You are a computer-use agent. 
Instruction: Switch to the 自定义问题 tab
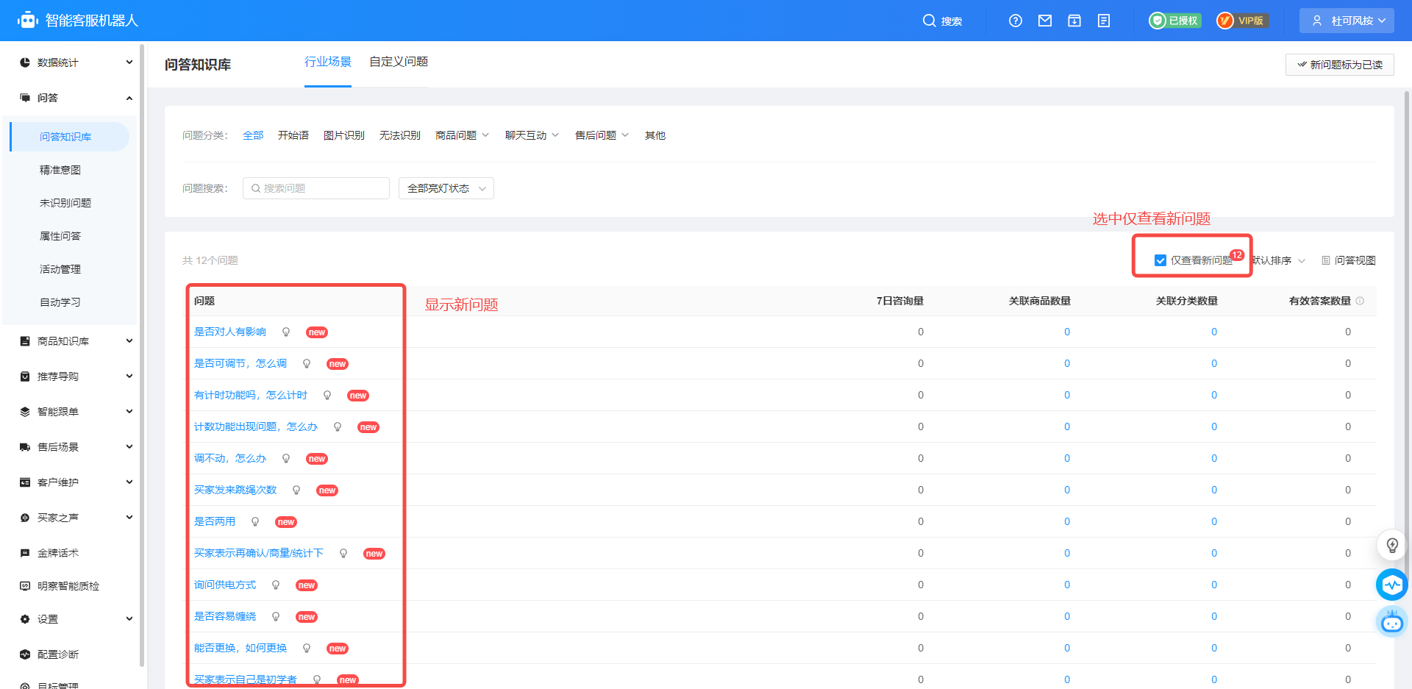click(x=399, y=62)
